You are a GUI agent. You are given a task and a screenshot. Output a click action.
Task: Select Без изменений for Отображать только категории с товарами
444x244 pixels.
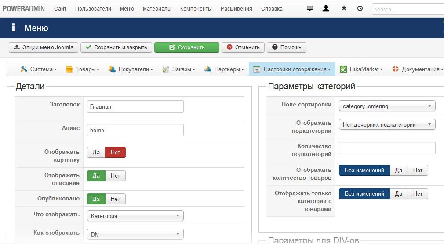[x=364, y=193]
